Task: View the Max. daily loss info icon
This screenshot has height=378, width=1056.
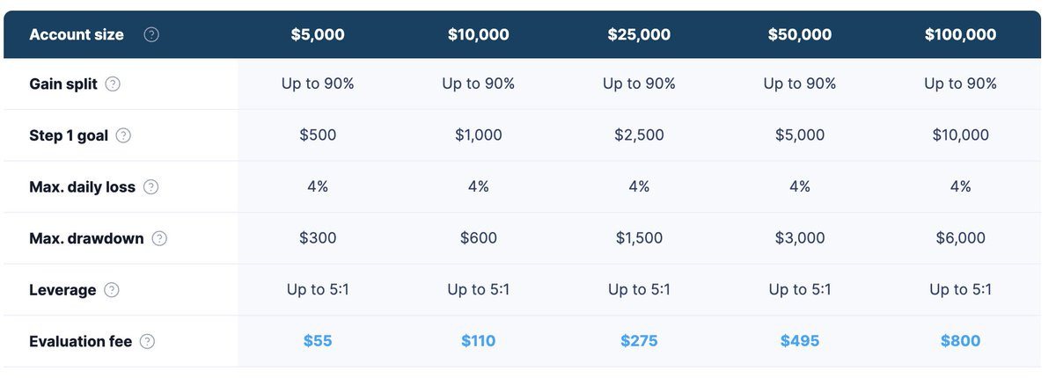Action: coord(151,187)
